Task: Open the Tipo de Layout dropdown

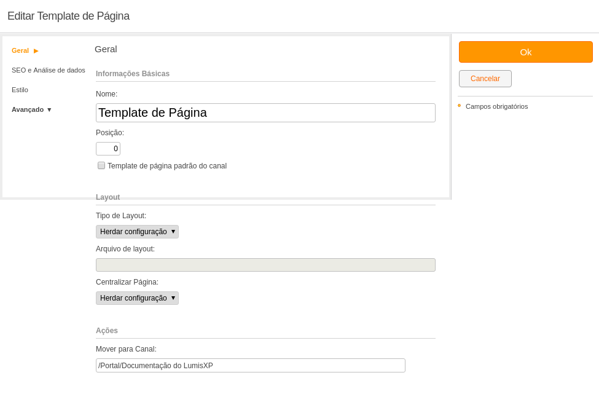Action: pyautogui.click(x=137, y=232)
